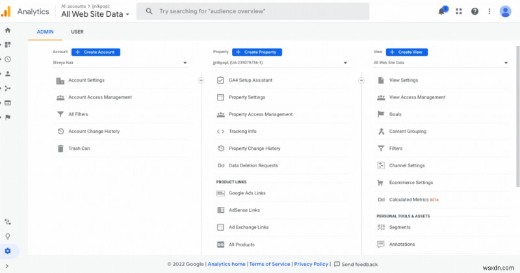The width and height of the screenshot is (520, 273).
Task: Click the Tracking Info code brackets icon
Action: tap(220, 132)
